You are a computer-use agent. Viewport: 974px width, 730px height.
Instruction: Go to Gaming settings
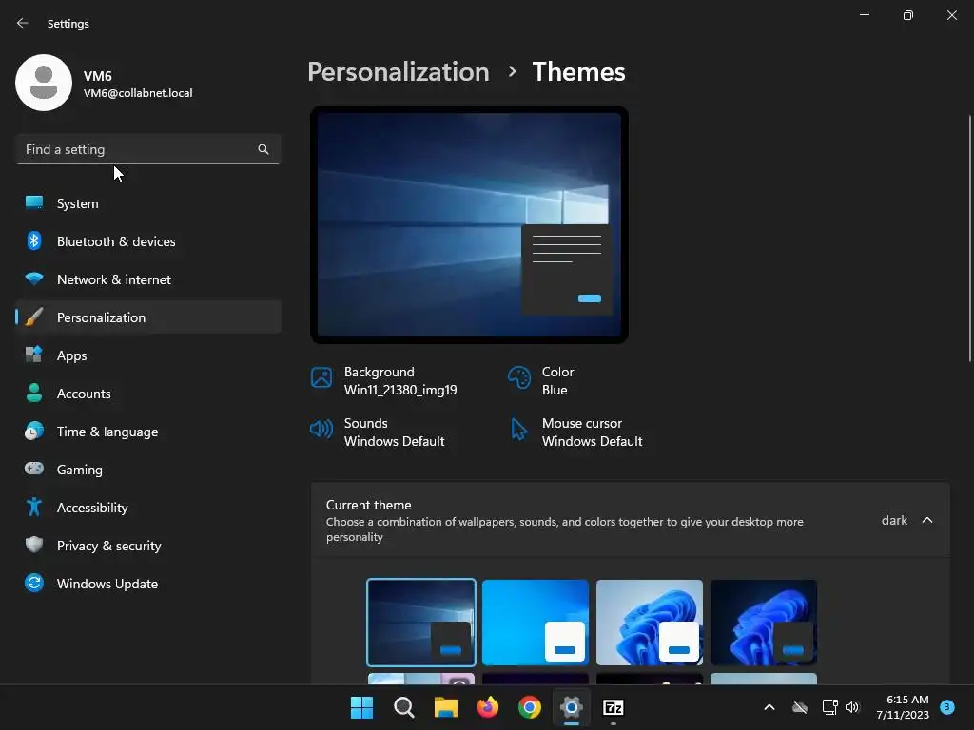148,470
